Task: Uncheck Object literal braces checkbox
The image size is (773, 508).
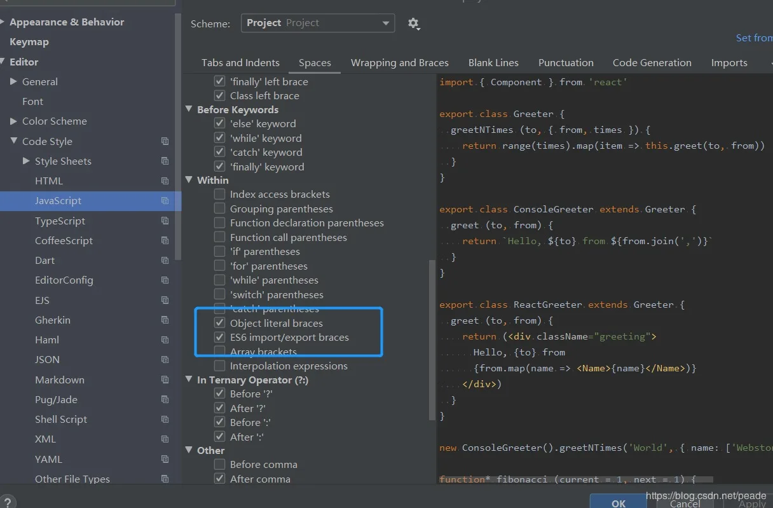Action: (219, 323)
